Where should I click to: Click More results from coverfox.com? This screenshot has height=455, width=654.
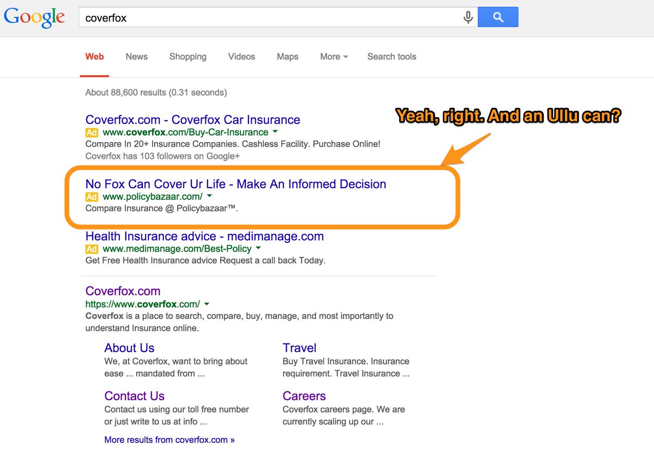coord(169,439)
